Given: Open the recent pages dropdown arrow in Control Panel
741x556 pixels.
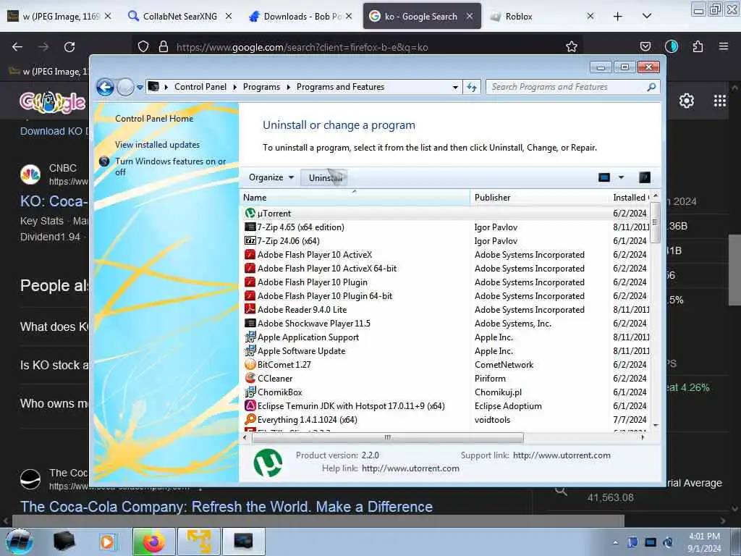Looking at the screenshot, I should [140, 88].
